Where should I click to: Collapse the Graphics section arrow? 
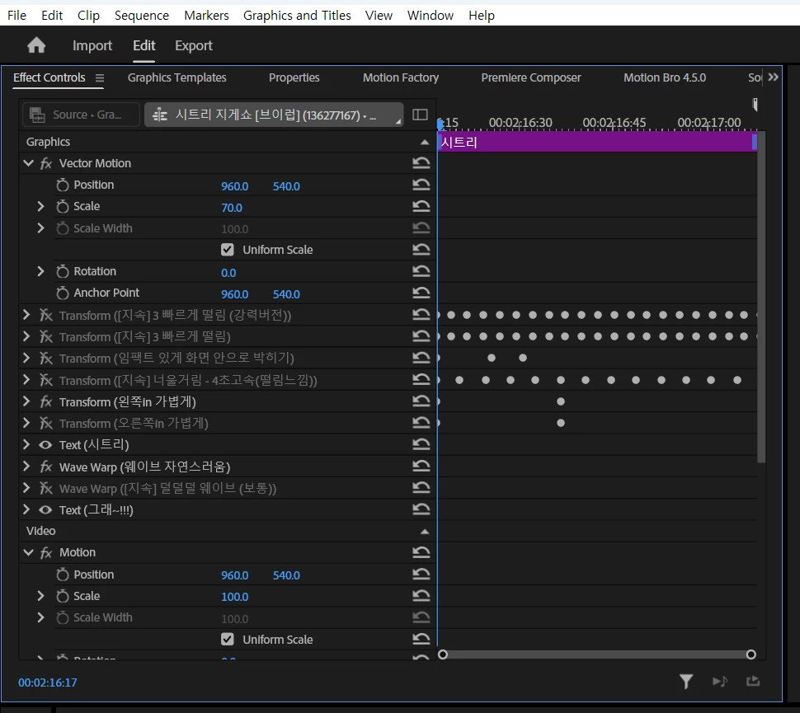(425, 143)
